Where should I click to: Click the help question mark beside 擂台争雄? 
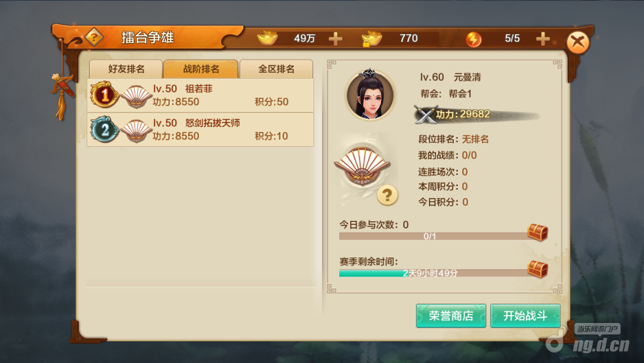pos(94,38)
